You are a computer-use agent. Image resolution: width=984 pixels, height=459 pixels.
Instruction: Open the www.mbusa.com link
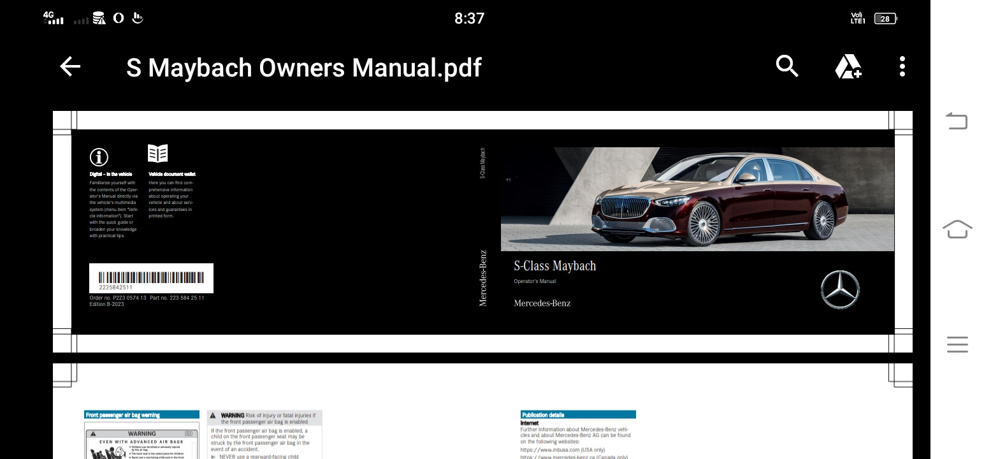[x=553, y=449]
